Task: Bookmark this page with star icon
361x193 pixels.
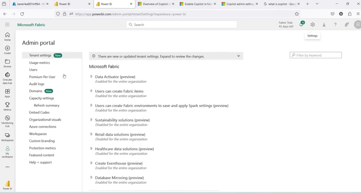Action: pyautogui.click(x=297, y=14)
